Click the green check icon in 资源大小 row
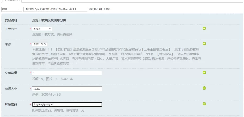Image resolution: width=244 pixels, height=117 pixels. [204, 88]
